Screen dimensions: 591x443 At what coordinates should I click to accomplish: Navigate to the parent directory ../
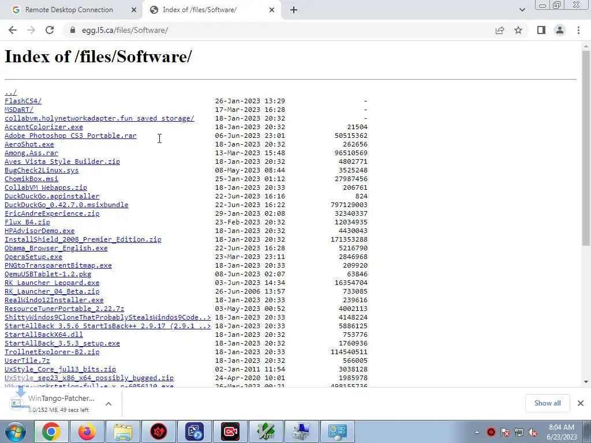click(10, 92)
